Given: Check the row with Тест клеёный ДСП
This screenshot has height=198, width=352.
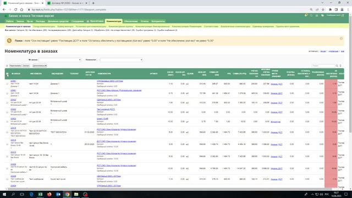Looking at the screenshot, I should 7,112.
